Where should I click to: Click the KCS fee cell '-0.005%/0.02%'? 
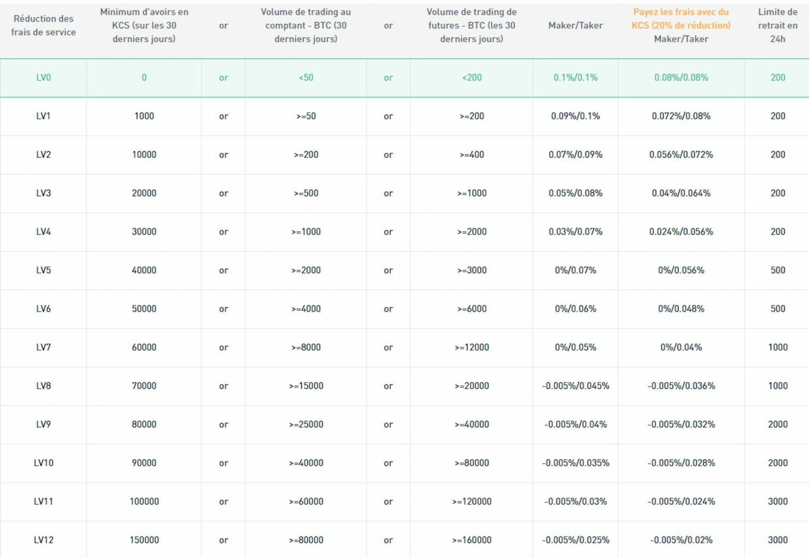pyautogui.click(x=681, y=540)
